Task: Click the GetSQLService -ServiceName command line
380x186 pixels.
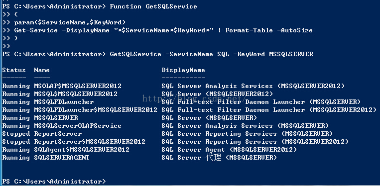Action: [x=211, y=54]
